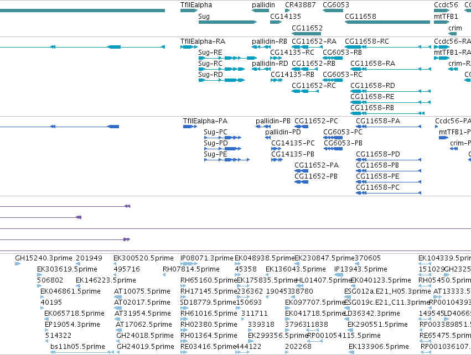The image size is (471, 355).
Task: Open protein pallidin-PD
Action: [x=283, y=132]
